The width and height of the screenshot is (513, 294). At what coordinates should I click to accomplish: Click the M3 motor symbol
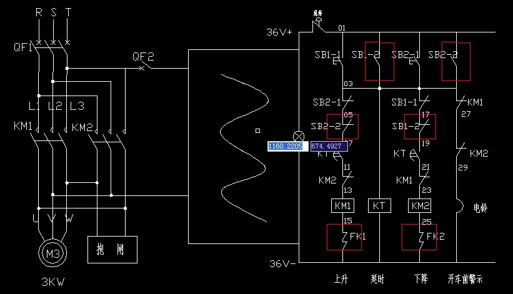click(53, 253)
